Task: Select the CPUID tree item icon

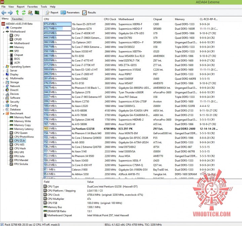Action: [11, 39]
